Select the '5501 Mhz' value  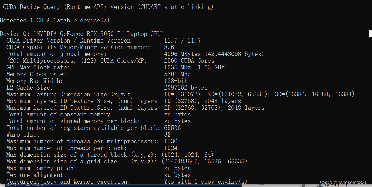[177, 74]
